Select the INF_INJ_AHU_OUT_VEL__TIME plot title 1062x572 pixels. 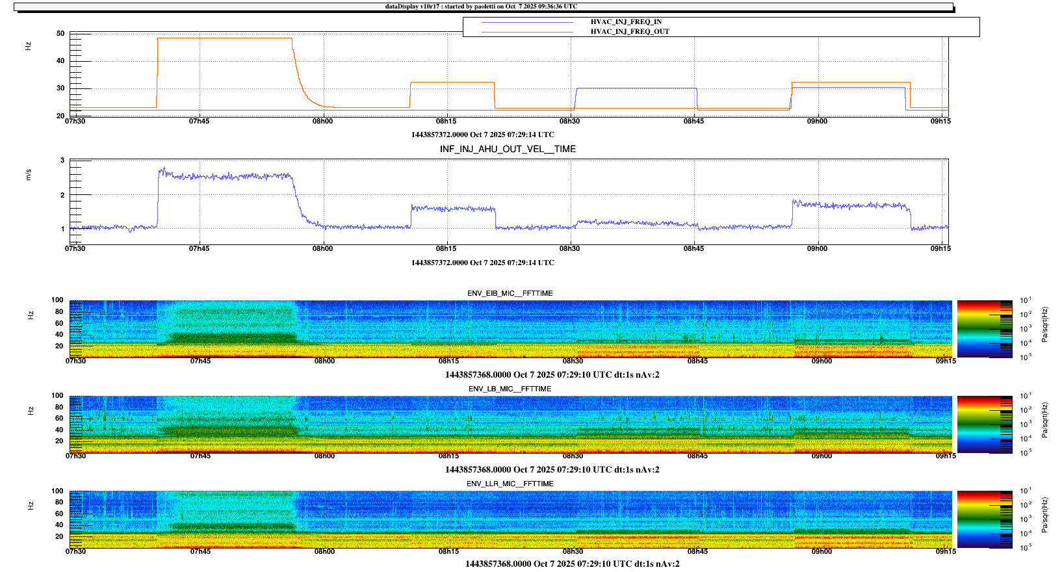(x=508, y=149)
